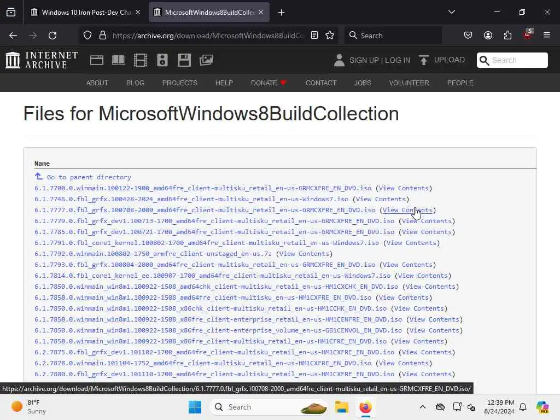
Task: View Contents of 6.1.7850.0 amd64chk HM1CXCHK iso
Action: tap(430, 287)
